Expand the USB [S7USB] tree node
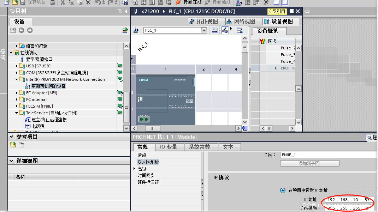This screenshot has height=212, width=378. (x=17, y=66)
